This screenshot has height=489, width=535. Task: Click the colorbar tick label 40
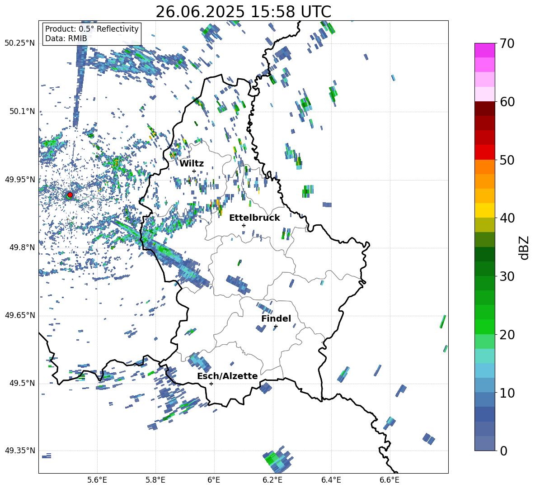tap(507, 218)
